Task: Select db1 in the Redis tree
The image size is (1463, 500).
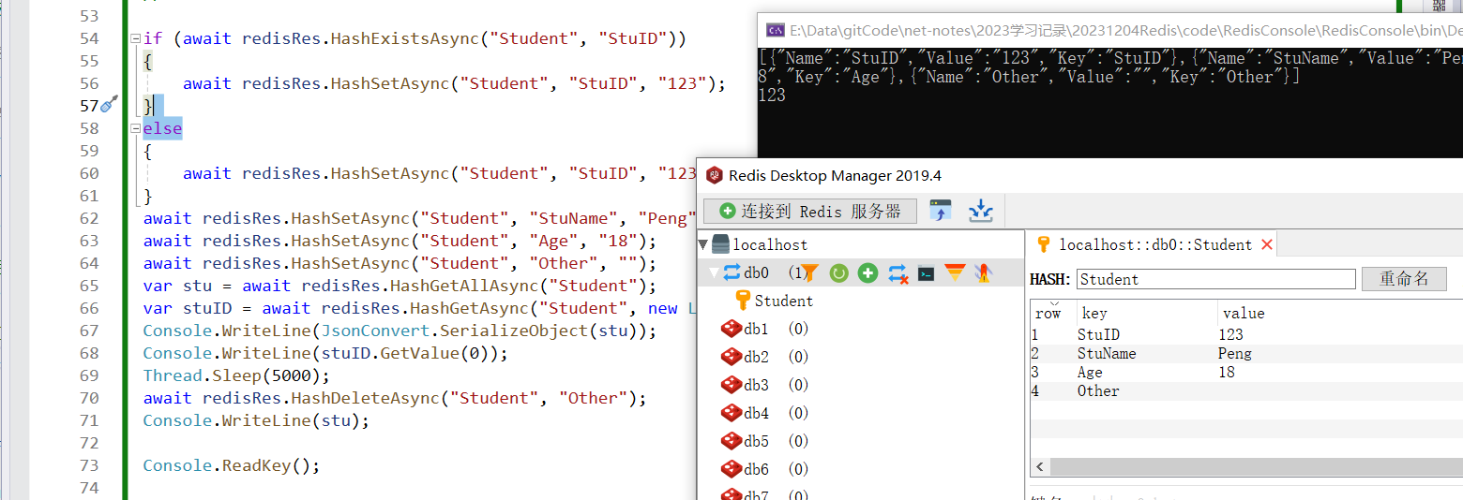Action: coord(756,329)
